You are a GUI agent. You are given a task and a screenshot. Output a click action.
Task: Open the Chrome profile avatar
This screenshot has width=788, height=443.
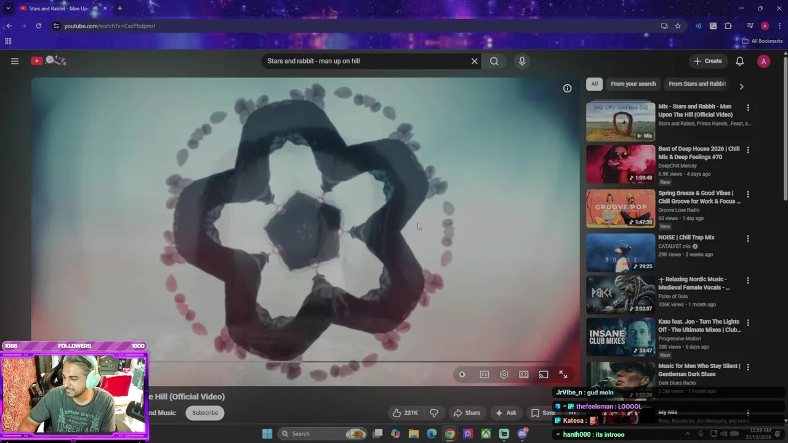coord(765,26)
